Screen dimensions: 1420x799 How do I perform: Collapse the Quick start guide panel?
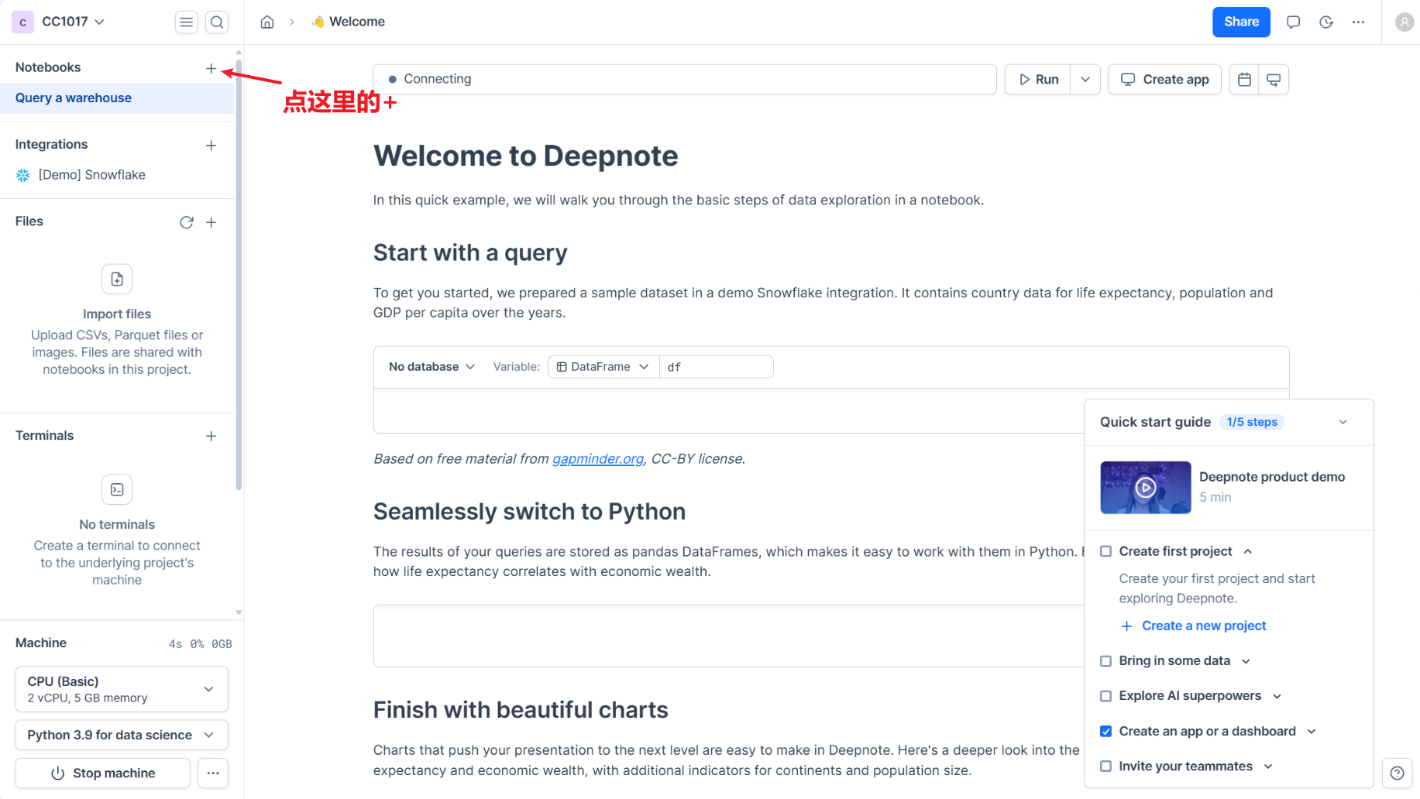(1343, 422)
